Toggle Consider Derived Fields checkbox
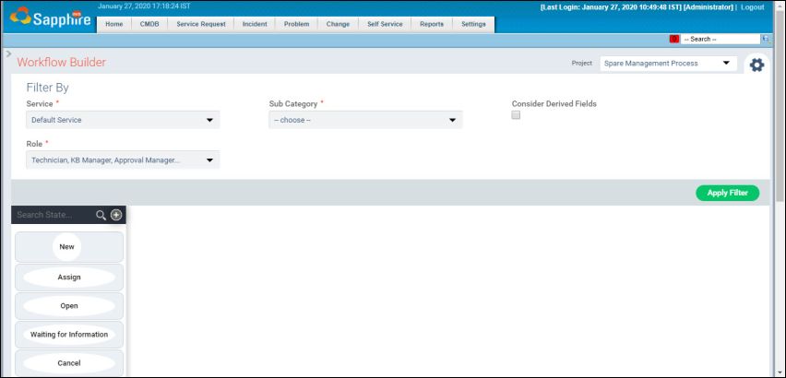This screenshot has width=786, height=378. [516, 115]
